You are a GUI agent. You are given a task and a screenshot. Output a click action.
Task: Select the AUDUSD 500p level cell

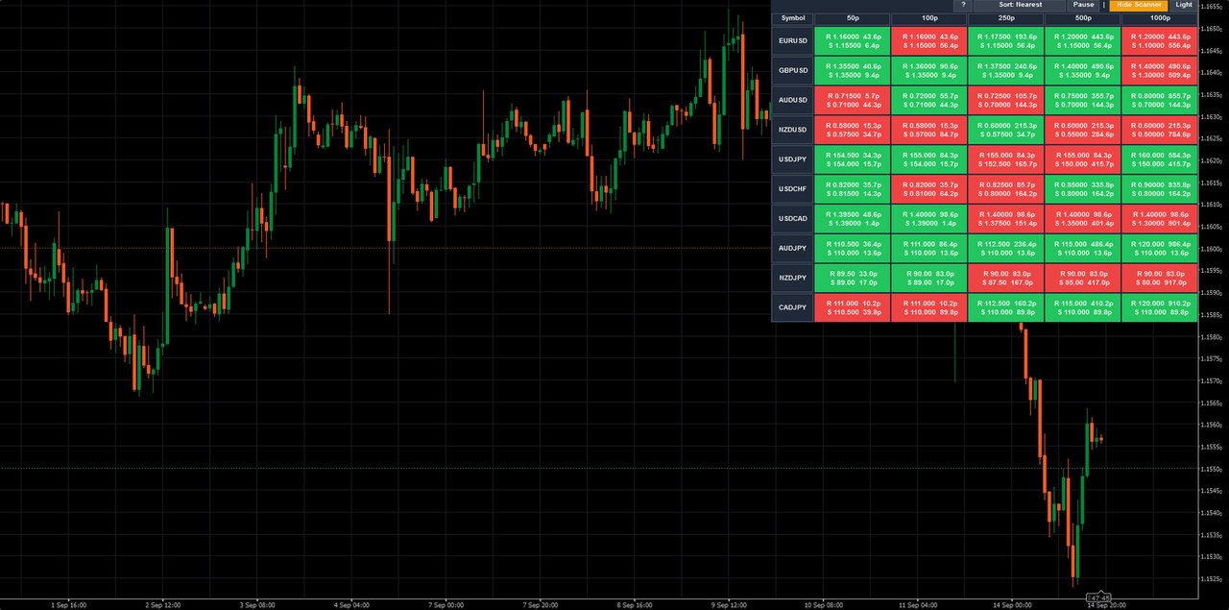(x=1083, y=100)
